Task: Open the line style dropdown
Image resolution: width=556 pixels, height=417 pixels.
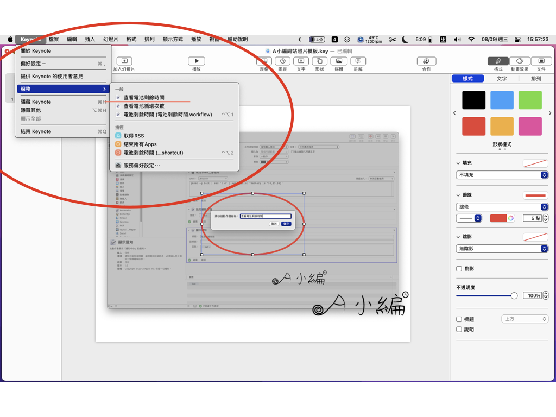Action: pos(469,218)
